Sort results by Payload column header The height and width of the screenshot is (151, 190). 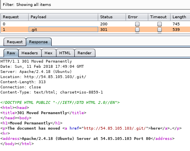[63, 17]
